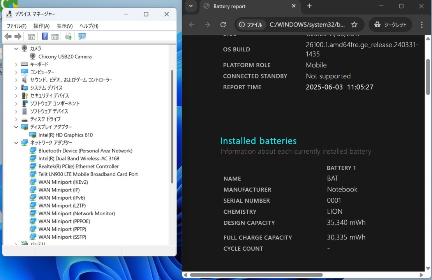Click the scroll-right arrow in browser page
This screenshot has width=432, height=280.
pos(421,275)
